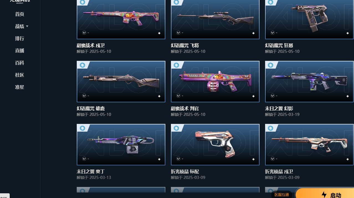The width and height of the screenshot is (354, 198).
Task: Click the 社区 sidebar link
Action: point(20,75)
